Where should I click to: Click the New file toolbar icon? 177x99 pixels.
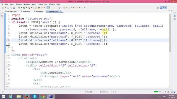(x=3, y=8)
